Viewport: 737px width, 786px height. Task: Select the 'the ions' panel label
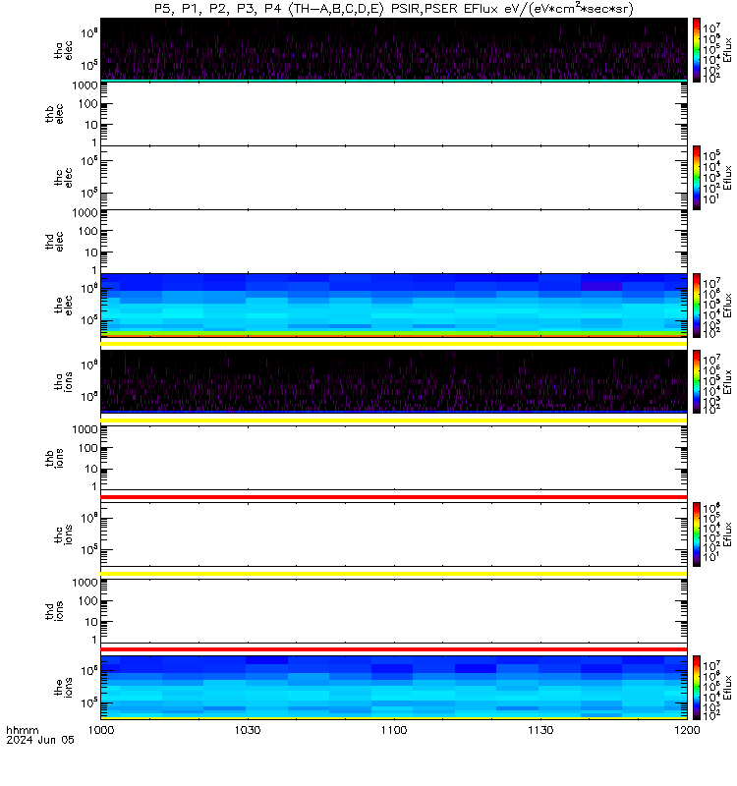(63, 688)
